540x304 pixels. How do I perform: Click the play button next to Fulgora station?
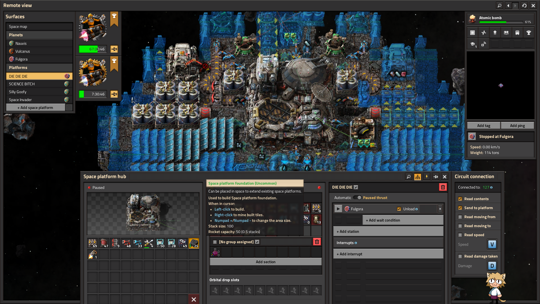point(338,209)
